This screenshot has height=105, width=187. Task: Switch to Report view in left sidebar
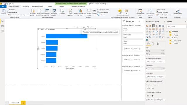(x=3, y=21)
